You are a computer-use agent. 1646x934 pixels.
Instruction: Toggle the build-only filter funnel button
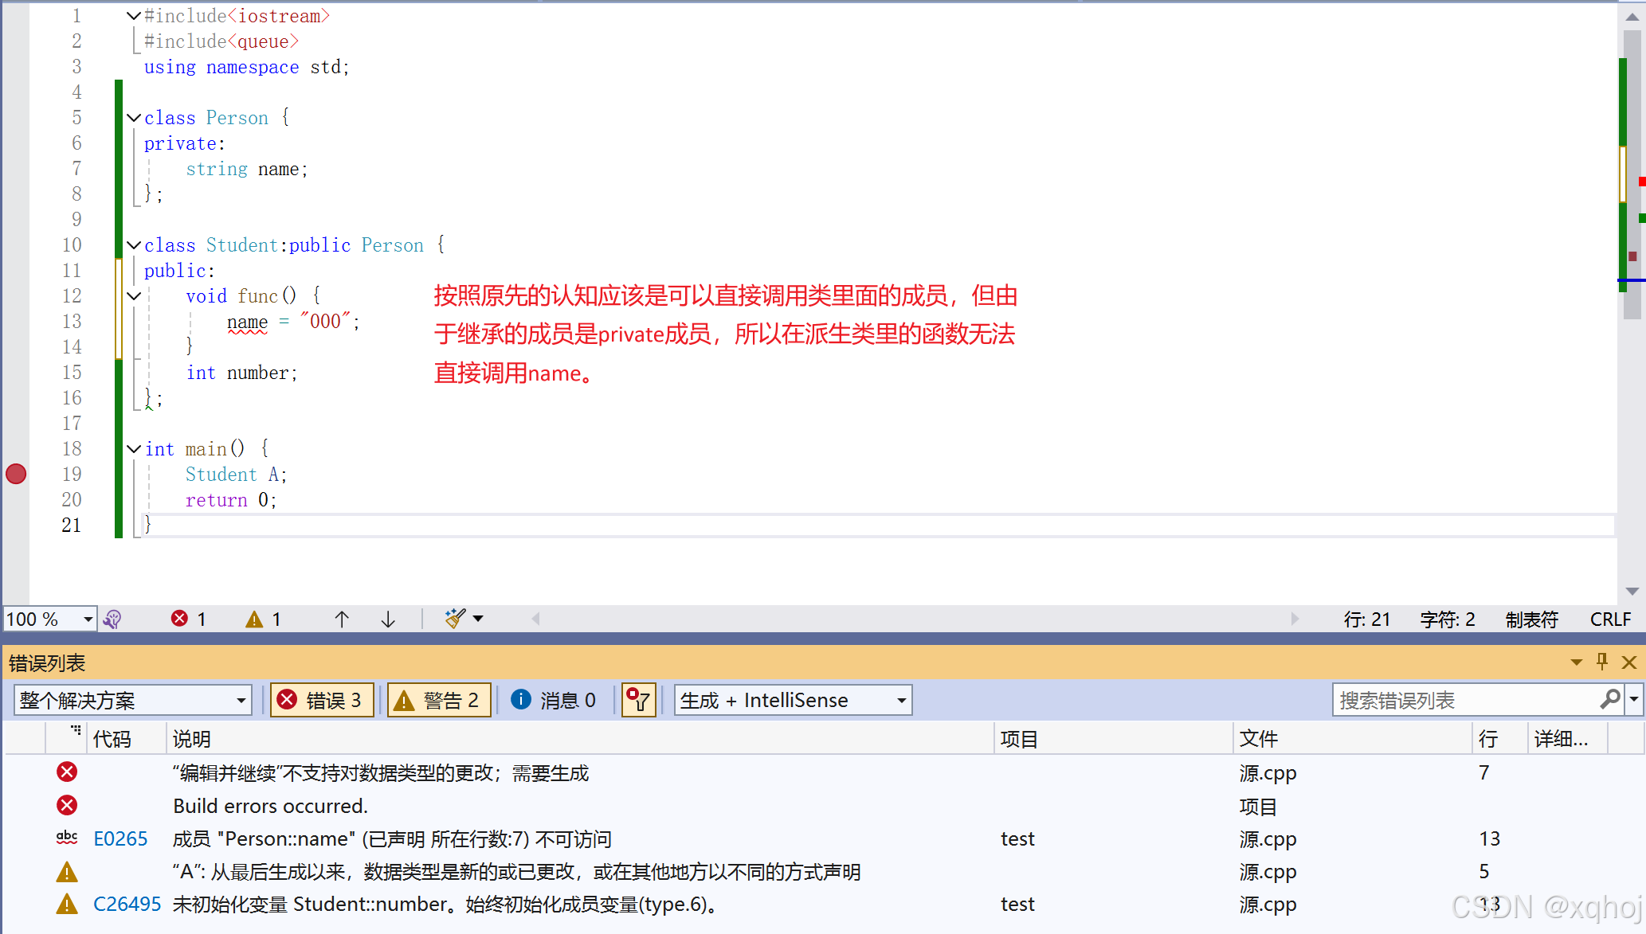pos(638,700)
